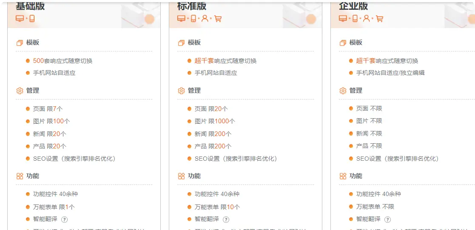Open the 智能翻译 help icon in 企业版
This screenshot has height=230, width=475.
(x=387, y=219)
